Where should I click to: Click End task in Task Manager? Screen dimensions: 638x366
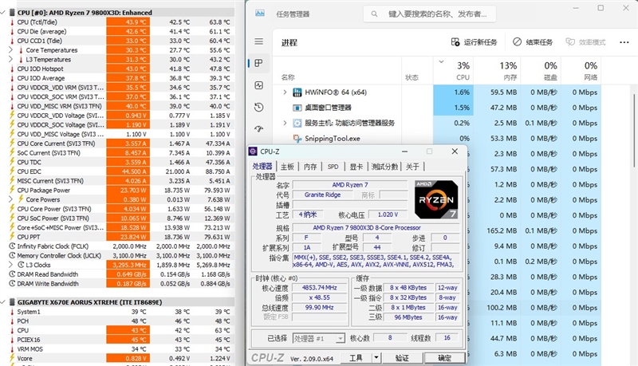(x=533, y=42)
